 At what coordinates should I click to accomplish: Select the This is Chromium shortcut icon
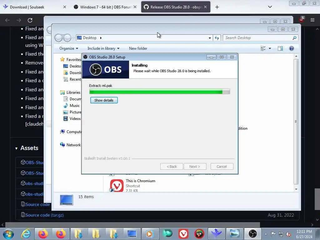point(117,186)
